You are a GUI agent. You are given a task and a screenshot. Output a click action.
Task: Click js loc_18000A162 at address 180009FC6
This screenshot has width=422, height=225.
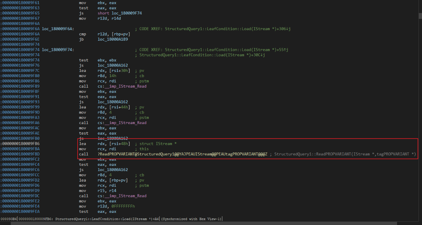coord(103,170)
